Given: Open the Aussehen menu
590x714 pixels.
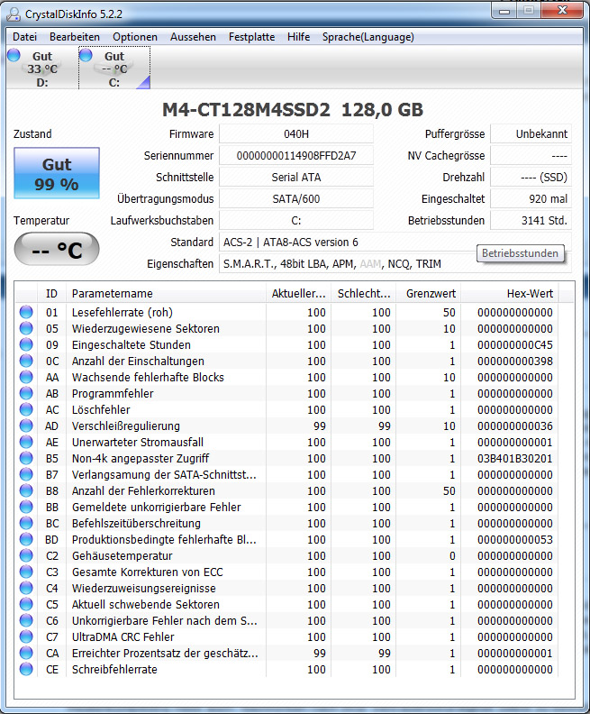Looking at the screenshot, I should pos(193,37).
